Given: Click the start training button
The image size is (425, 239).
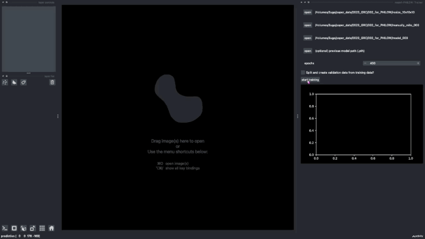Looking at the screenshot, I should tap(310, 80).
